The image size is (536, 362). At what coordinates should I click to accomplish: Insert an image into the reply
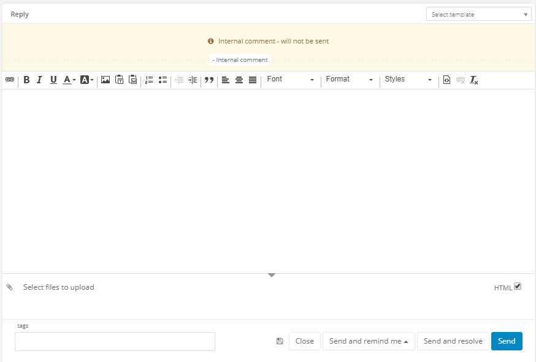pyautogui.click(x=105, y=80)
